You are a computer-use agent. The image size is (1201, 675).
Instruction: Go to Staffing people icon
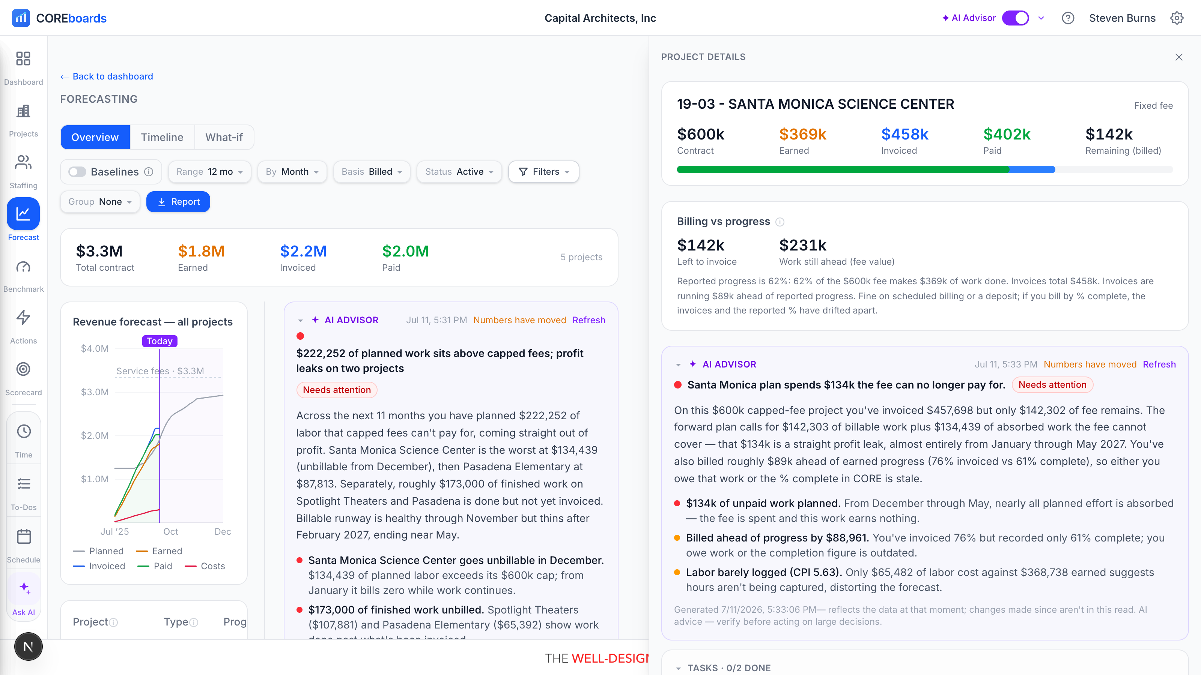pos(23,162)
